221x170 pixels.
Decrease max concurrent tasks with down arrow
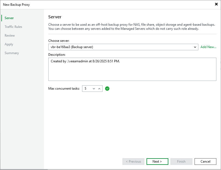click(94, 89)
